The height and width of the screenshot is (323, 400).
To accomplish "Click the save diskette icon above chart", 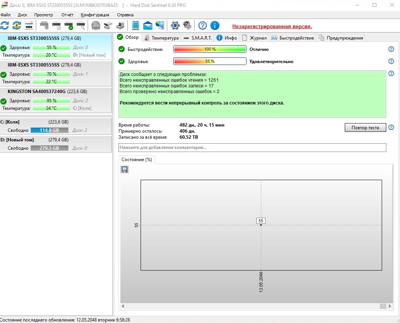I will click(125, 169).
